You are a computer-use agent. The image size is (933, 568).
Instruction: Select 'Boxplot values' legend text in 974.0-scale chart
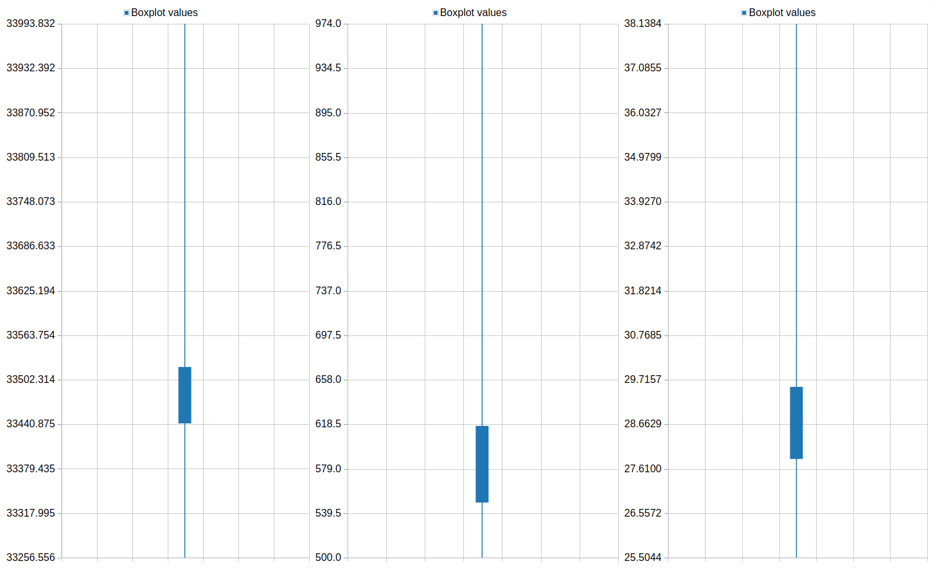[474, 13]
